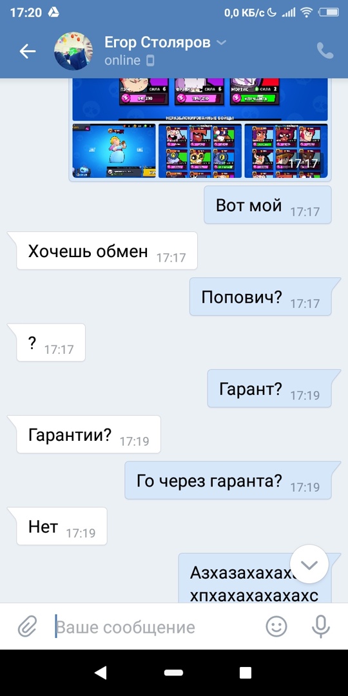Open the emoji smiley picker
Image resolution: width=348 pixels, height=696 pixels.
point(276,626)
